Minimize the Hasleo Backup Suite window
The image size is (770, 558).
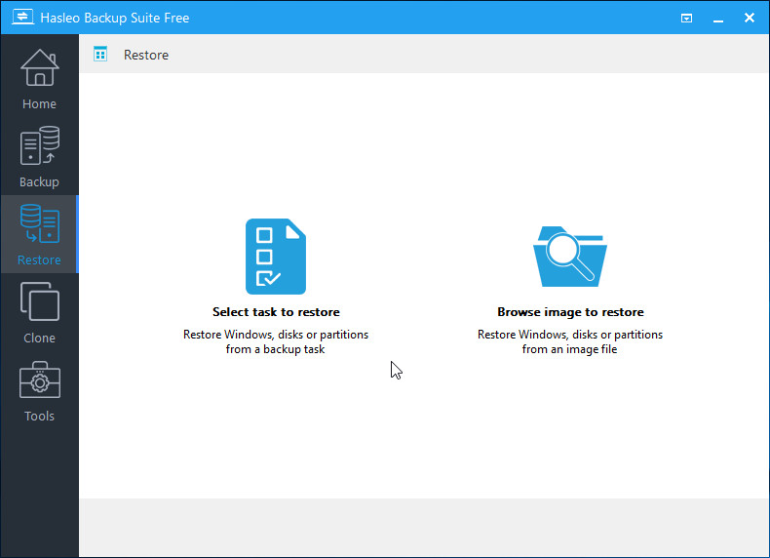pyautogui.click(x=718, y=18)
